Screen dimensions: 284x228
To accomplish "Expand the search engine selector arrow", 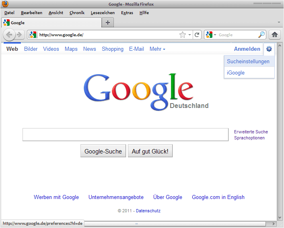I will point(215,35).
